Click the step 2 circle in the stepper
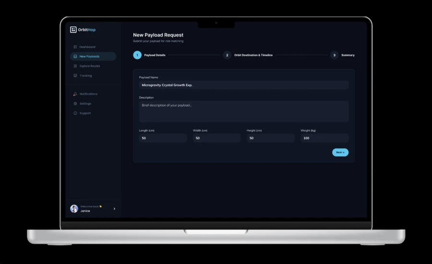Image resolution: width=432 pixels, height=264 pixels. 227,55
